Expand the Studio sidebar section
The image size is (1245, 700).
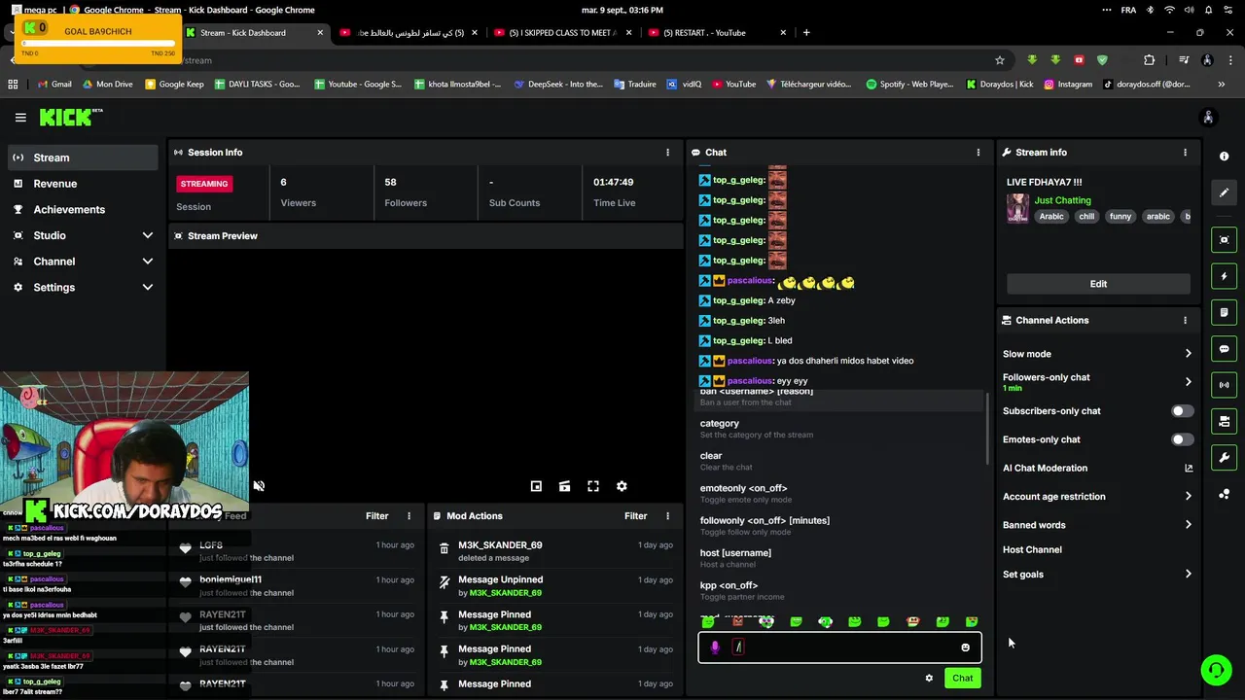(x=82, y=235)
